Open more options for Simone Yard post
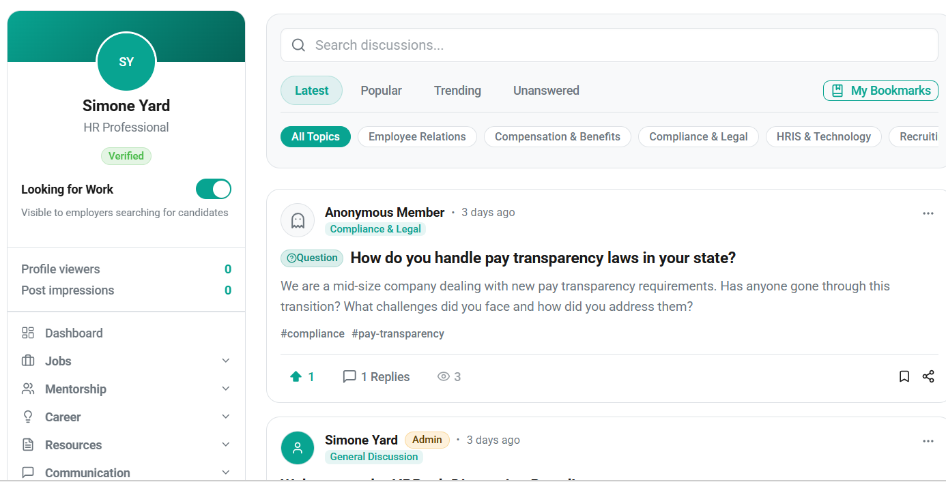Viewport: 946px width, 482px height. click(x=928, y=441)
